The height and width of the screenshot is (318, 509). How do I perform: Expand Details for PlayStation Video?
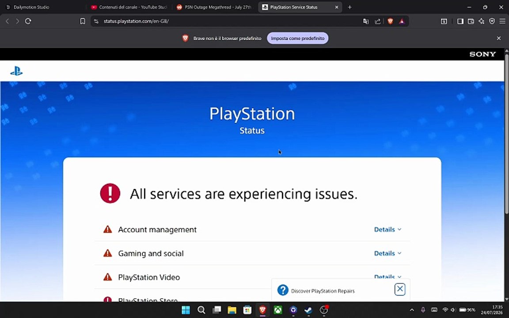pyautogui.click(x=387, y=277)
